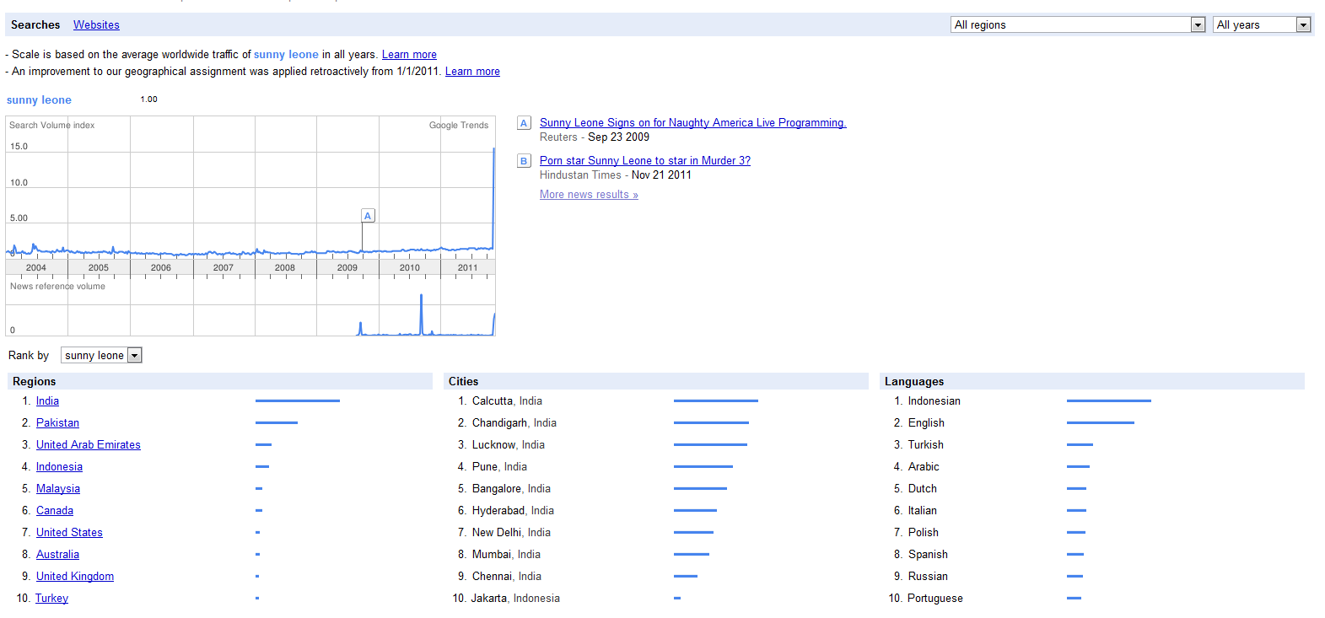Open Learn more link about traffic scale
The height and width of the screenshot is (618, 1325).
point(409,54)
